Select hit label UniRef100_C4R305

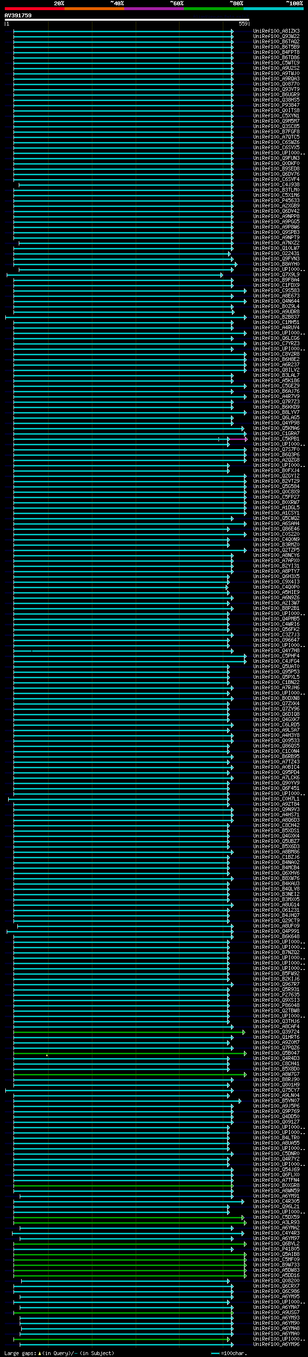pos(276,1201)
